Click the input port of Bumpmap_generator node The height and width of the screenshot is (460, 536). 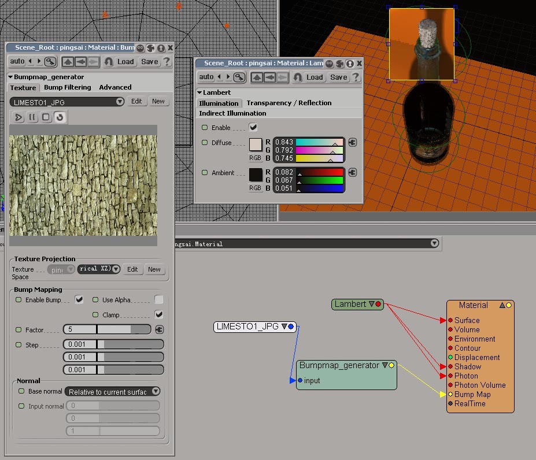pos(300,380)
